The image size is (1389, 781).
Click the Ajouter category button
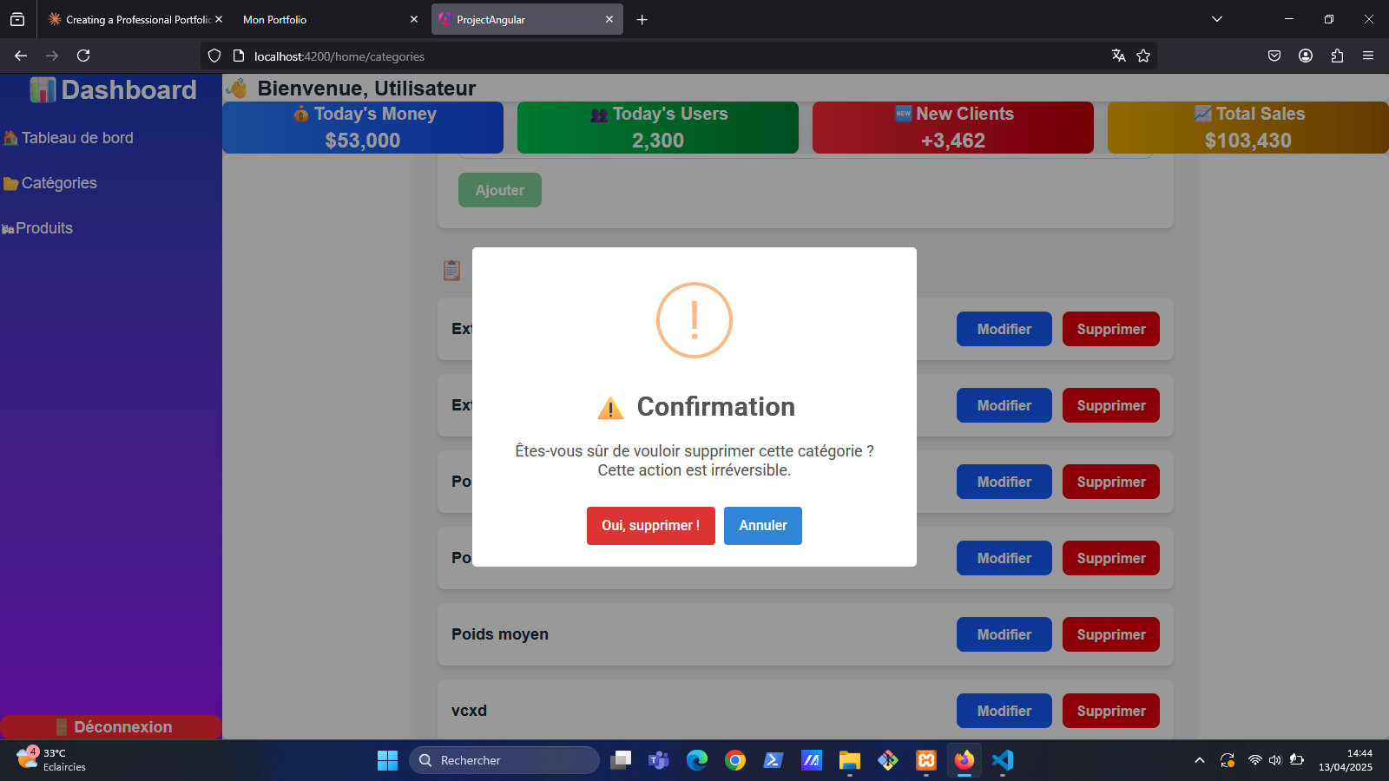(500, 190)
